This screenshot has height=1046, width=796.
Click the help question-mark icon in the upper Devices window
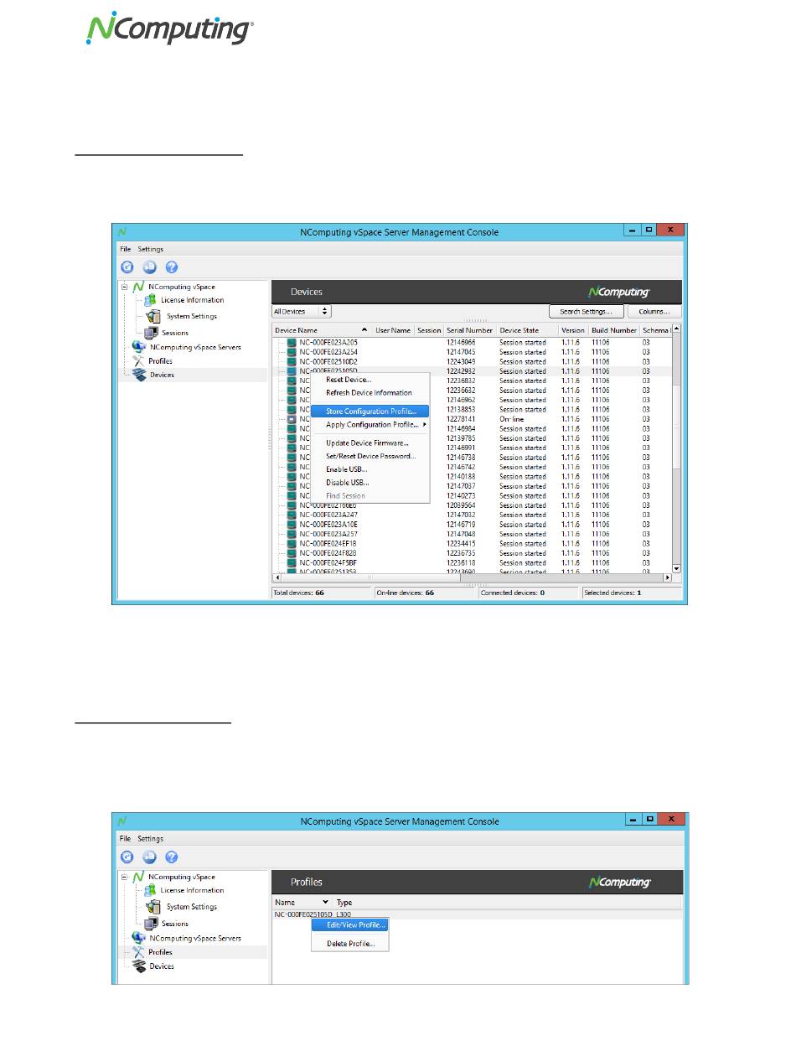tap(172, 267)
